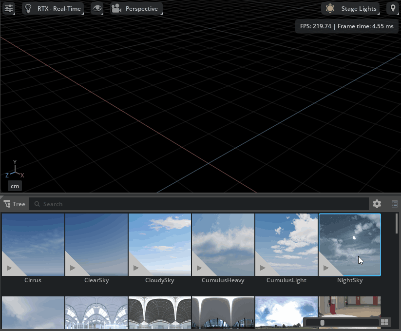401x331 pixels.
Task: Click the "CumulusLight" label text
Action: pyautogui.click(x=286, y=280)
